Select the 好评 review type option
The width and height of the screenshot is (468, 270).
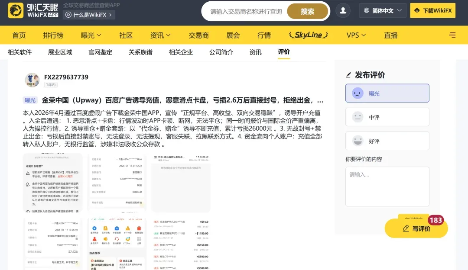point(387,141)
